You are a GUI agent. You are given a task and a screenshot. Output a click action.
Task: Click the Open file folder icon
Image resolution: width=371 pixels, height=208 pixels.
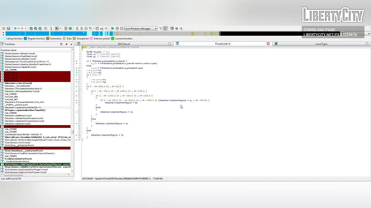tap(4, 28)
